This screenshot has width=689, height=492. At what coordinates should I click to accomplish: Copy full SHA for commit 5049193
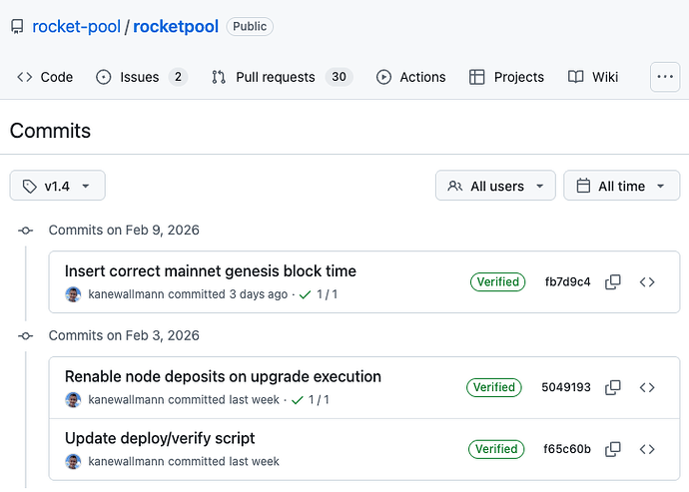point(613,387)
